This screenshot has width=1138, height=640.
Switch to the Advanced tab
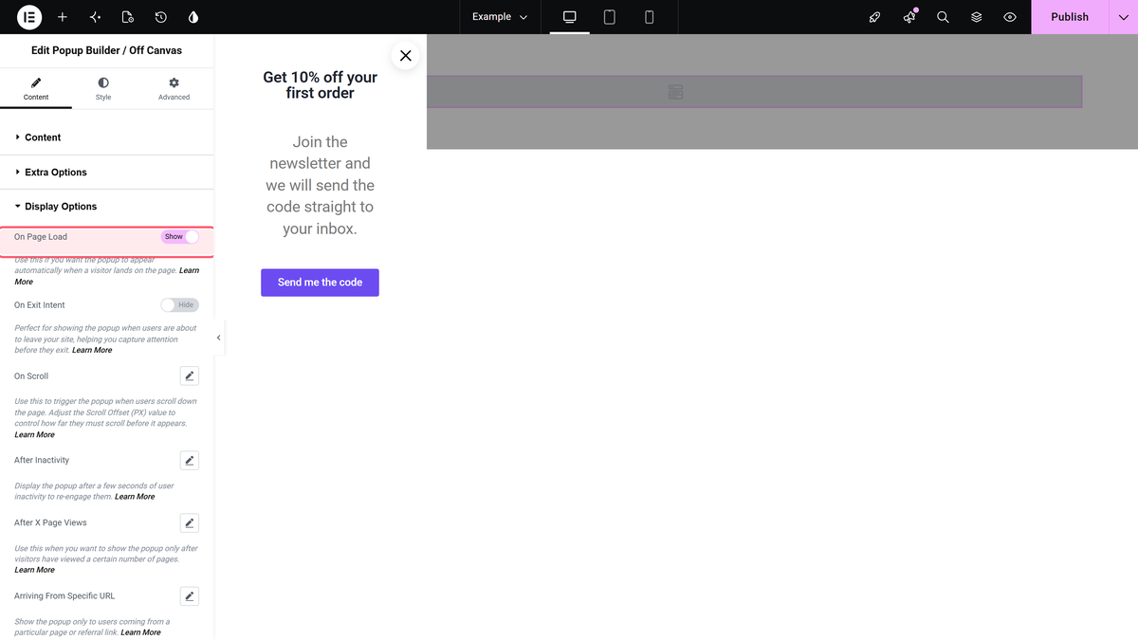[174, 89]
